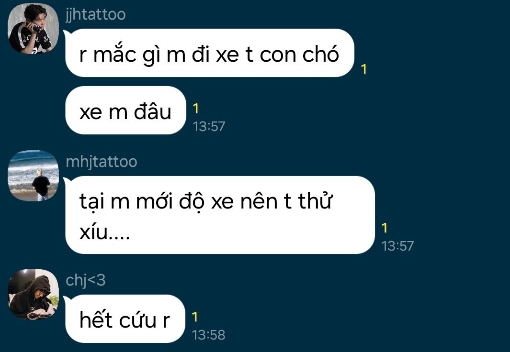Tap the read count beside mhjtattoo's message
Image resolution: width=510 pixels, height=352 pixels.
click(385, 228)
